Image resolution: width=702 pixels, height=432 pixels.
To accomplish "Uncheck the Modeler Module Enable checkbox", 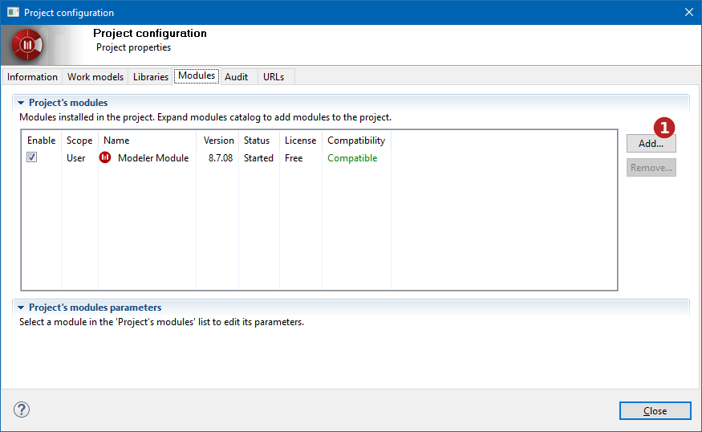I will click(32, 157).
